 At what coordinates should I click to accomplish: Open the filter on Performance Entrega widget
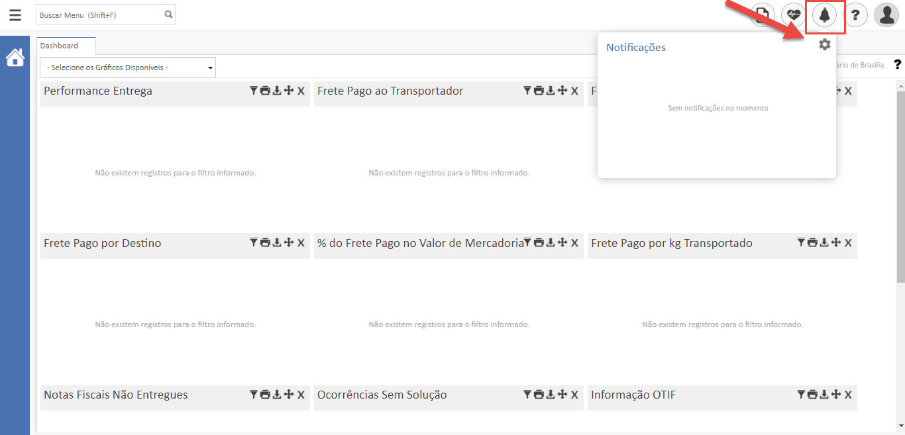point(253,91)
